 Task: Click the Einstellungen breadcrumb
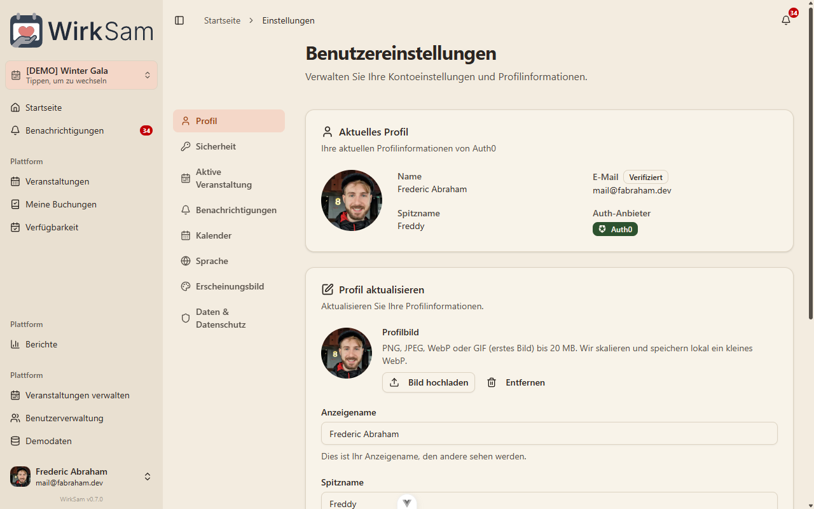(288, 20)
